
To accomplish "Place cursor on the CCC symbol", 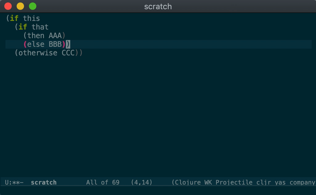I will tap(68, 53).
